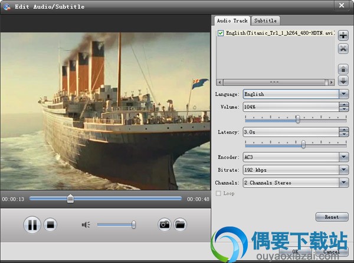
Task: Move audio track down in the list
Action: point(343,81)
